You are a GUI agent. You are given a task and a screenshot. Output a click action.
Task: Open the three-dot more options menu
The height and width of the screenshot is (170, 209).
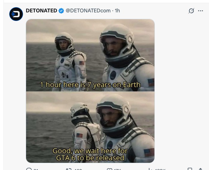201,11
